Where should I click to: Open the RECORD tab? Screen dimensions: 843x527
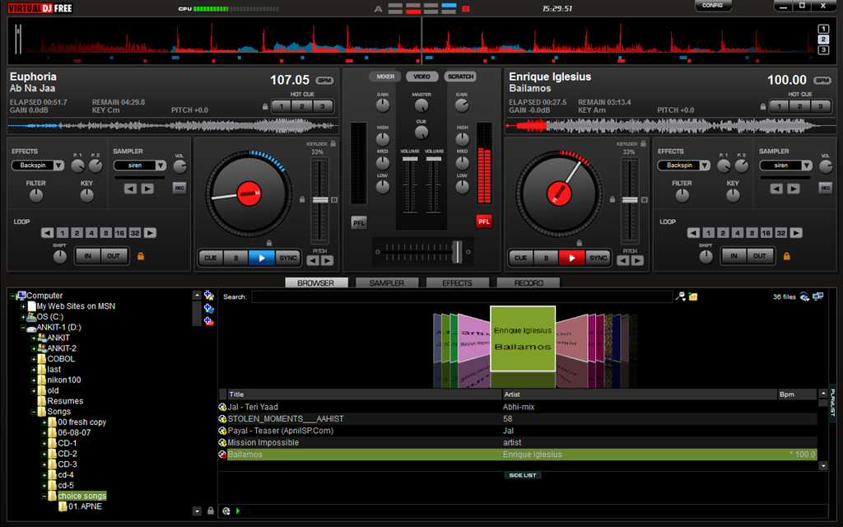pos(529,283)
